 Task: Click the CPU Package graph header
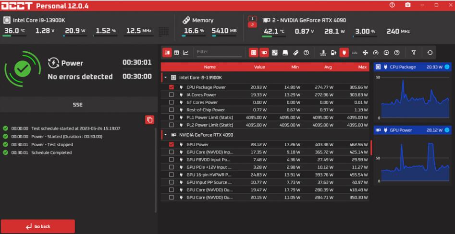[x=412, y=67]
